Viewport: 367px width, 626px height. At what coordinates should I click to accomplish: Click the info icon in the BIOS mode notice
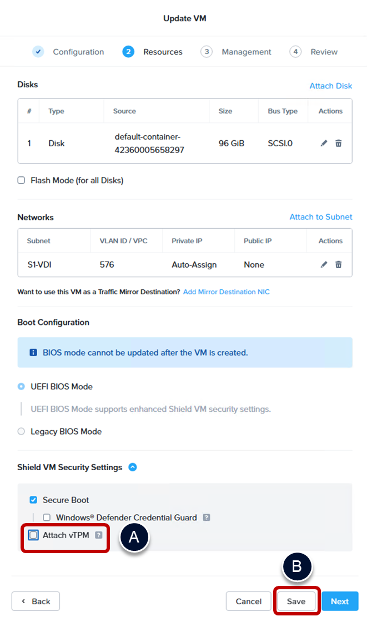[33, 353]
